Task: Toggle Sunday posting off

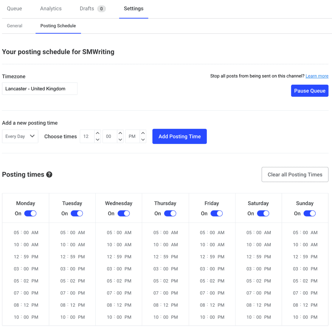Action: pos(310,213)
